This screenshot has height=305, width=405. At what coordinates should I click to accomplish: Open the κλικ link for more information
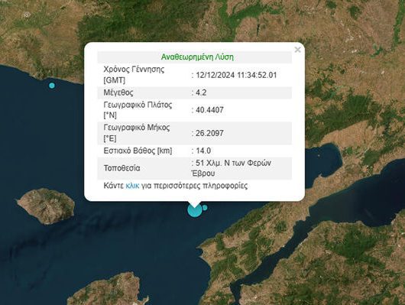[x=132, y=186]
